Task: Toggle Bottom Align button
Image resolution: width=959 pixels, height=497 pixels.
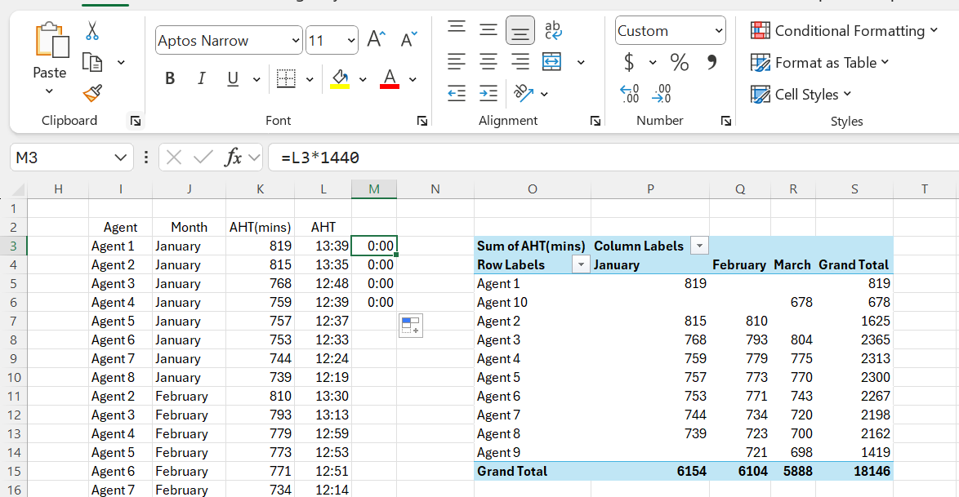Action: click(520, 30)
